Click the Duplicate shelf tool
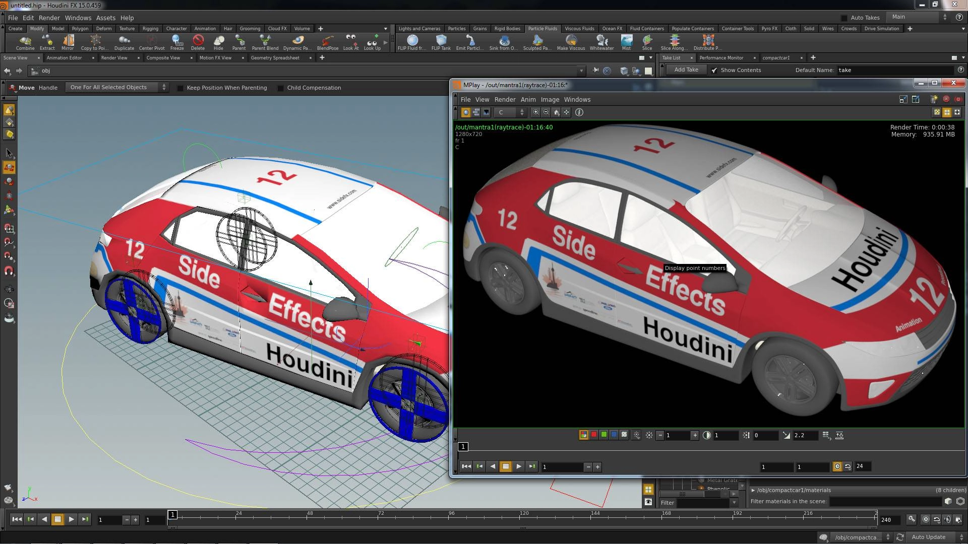Viewport: 968px width, 544px height. click(x=124, y=42)
